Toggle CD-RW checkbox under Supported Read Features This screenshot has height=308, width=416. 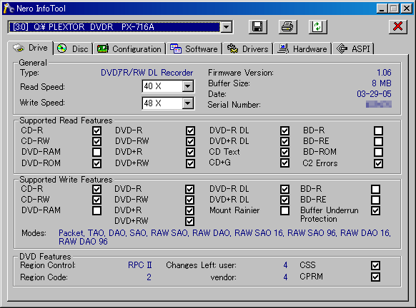point(96,141)
